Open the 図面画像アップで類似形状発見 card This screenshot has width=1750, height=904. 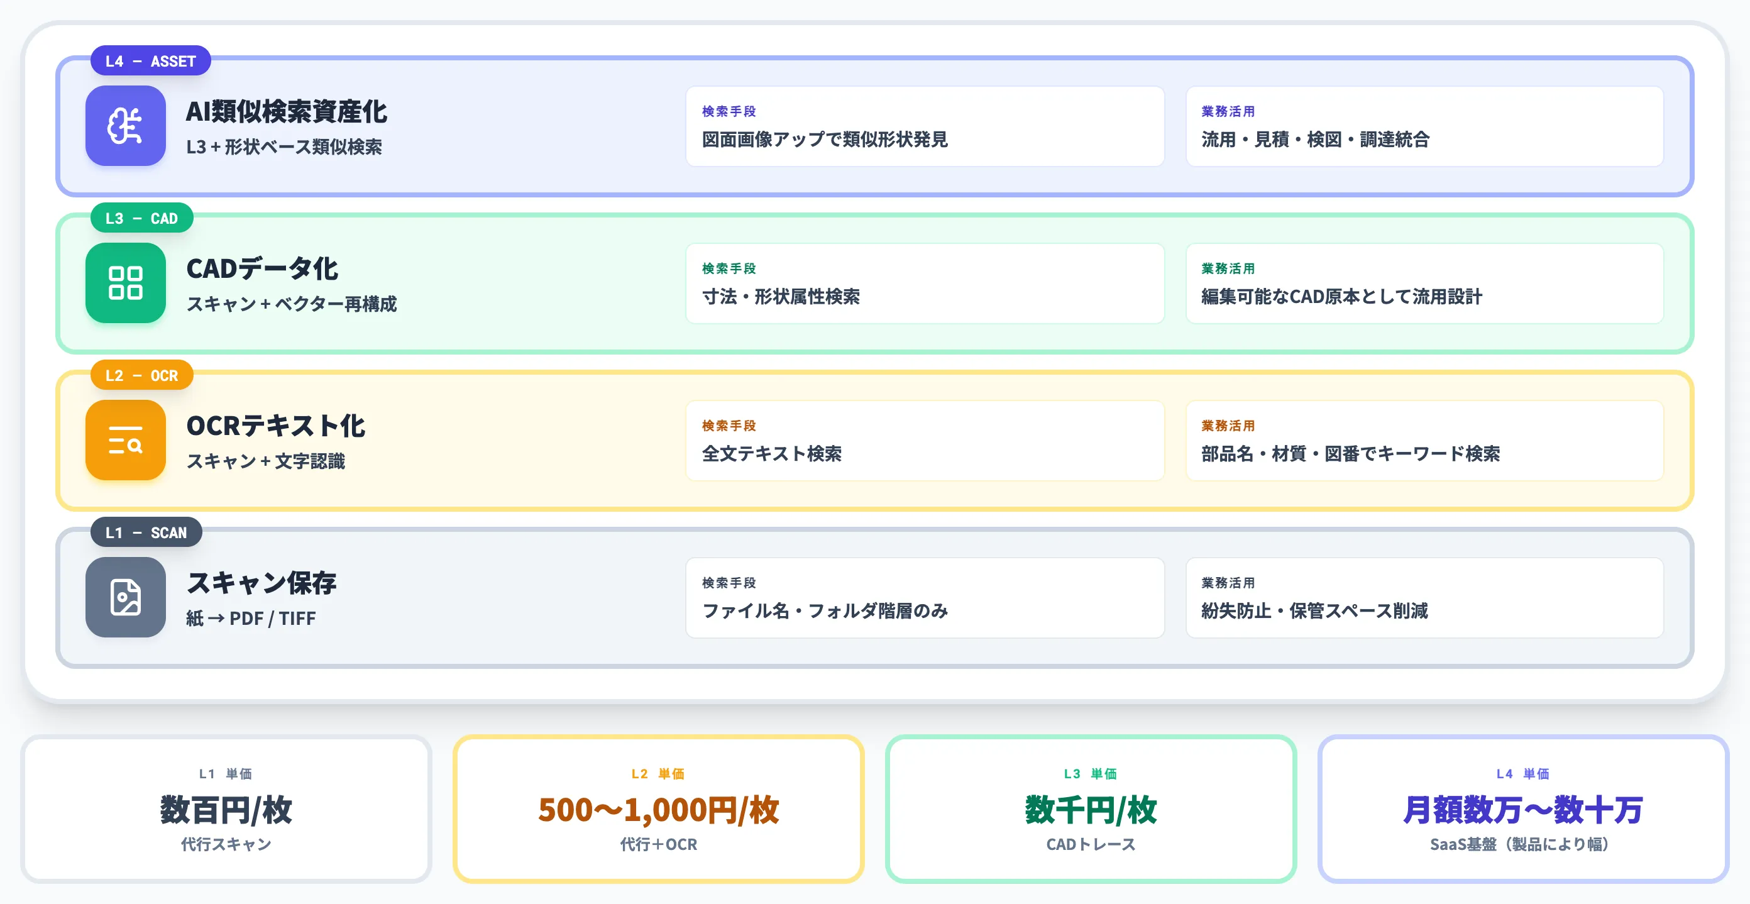coord(925,126)
